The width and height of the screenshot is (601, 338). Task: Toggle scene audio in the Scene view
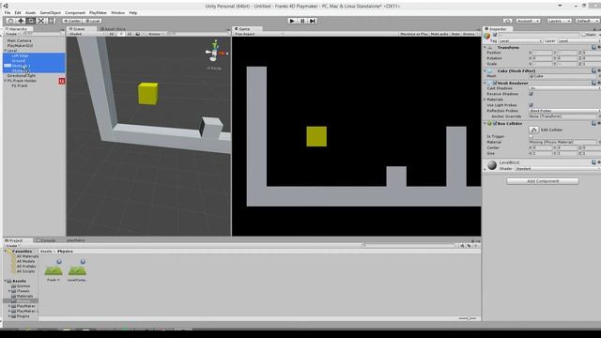tap(130, 34)
